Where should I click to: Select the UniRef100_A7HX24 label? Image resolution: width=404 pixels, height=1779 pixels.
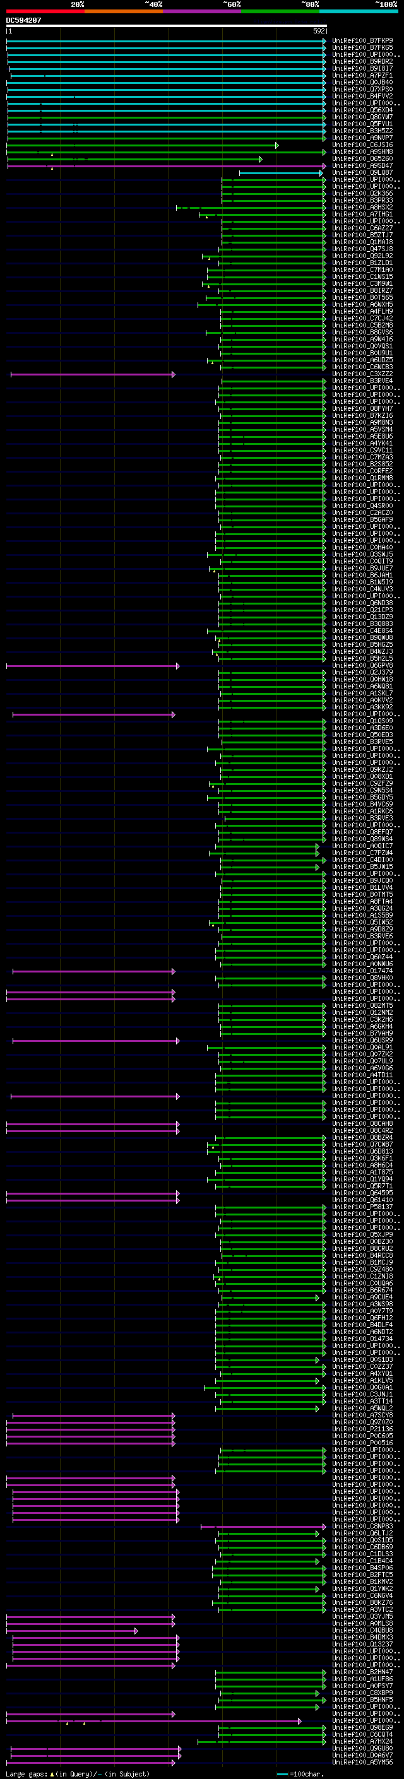click(x=362, y=1741)
